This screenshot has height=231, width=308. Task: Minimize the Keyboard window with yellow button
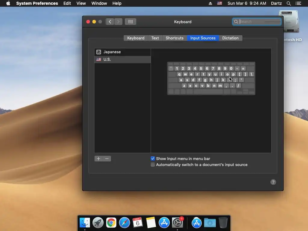94,22
